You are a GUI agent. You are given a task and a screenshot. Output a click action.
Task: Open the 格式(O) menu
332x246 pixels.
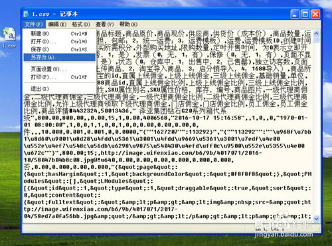coord(81,24)
